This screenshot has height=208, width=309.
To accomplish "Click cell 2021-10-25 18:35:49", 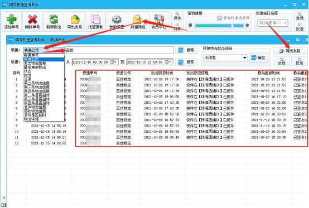I will tap(162, 137).
